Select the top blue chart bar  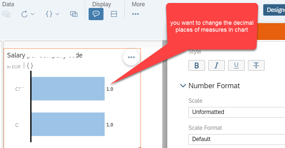click(x=68, y=89)
